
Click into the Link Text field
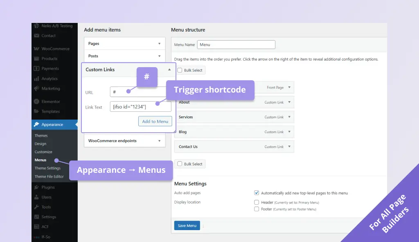pos(140,107)
